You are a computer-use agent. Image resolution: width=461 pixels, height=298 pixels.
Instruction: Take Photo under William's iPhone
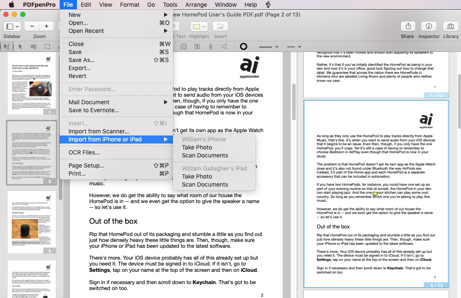pos(214,148)
